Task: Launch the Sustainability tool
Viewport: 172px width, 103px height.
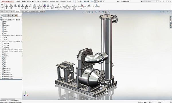Action: pos(97,6)
